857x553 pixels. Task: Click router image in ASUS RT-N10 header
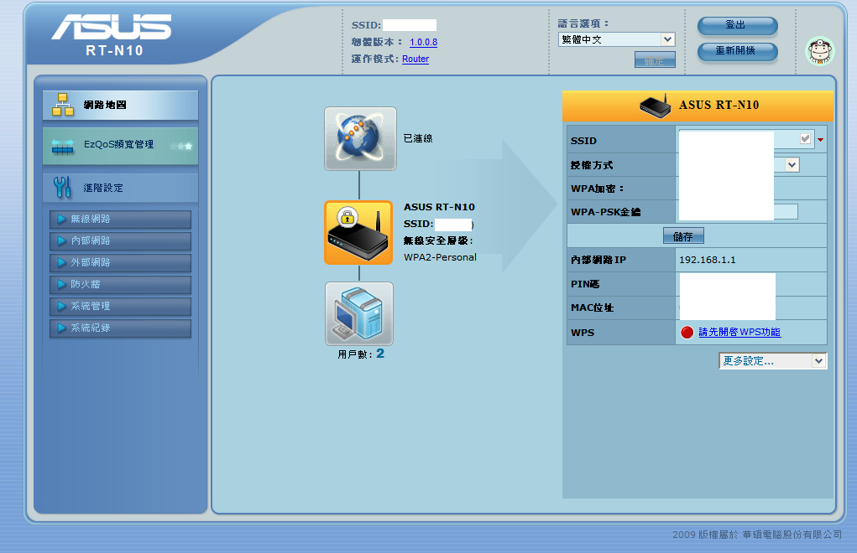tap(656, 106)
